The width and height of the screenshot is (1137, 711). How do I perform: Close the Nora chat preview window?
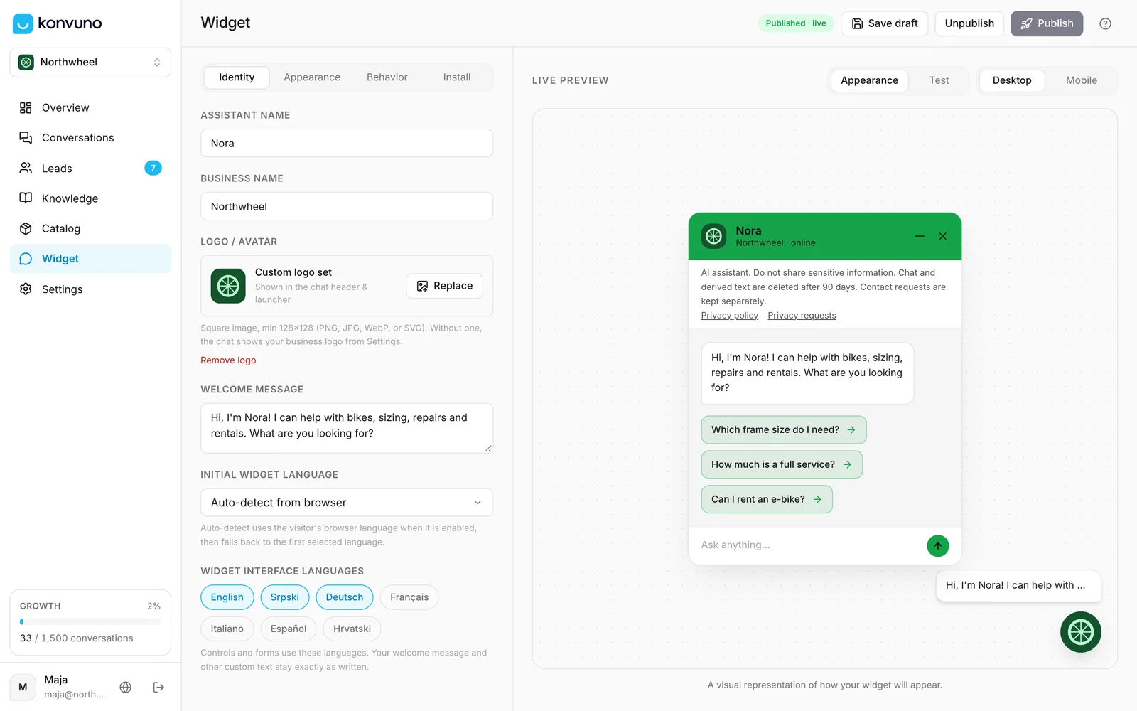tap(942, 236)
